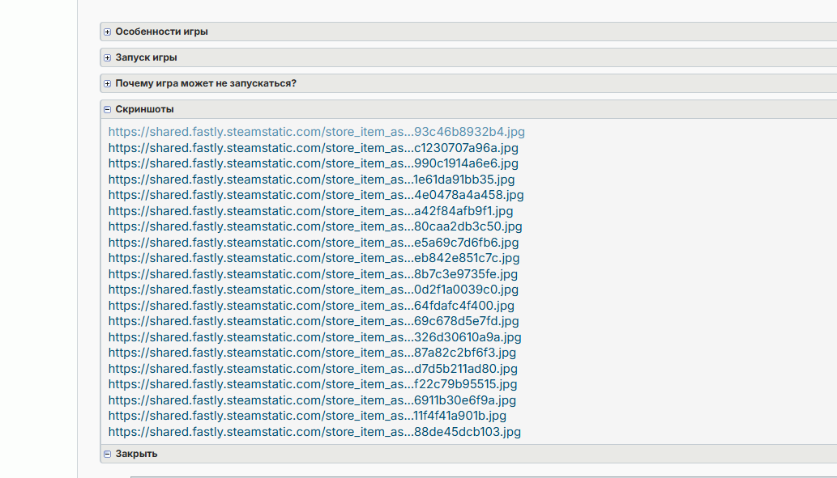Viewport: 837px width, 478px height.
Task: Open screenshot link ending c1230707a96a.jpg
Action: [x=313, y=148]
